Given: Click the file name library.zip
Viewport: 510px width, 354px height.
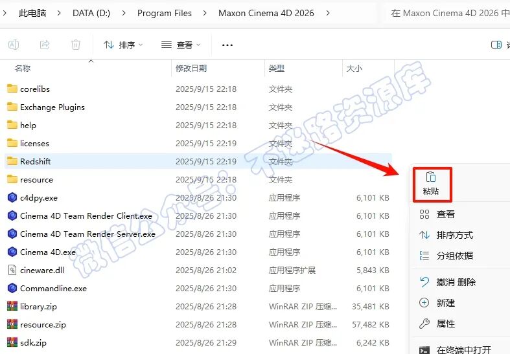Looking at the screenshot, I should point(38,307).
